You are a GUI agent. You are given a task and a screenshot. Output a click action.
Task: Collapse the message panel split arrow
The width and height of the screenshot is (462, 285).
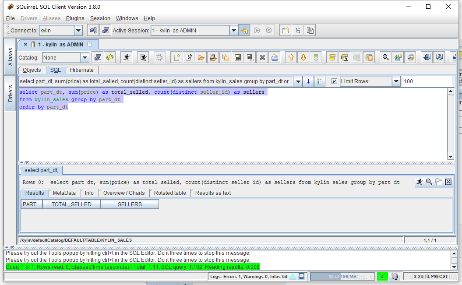(7, 247)
